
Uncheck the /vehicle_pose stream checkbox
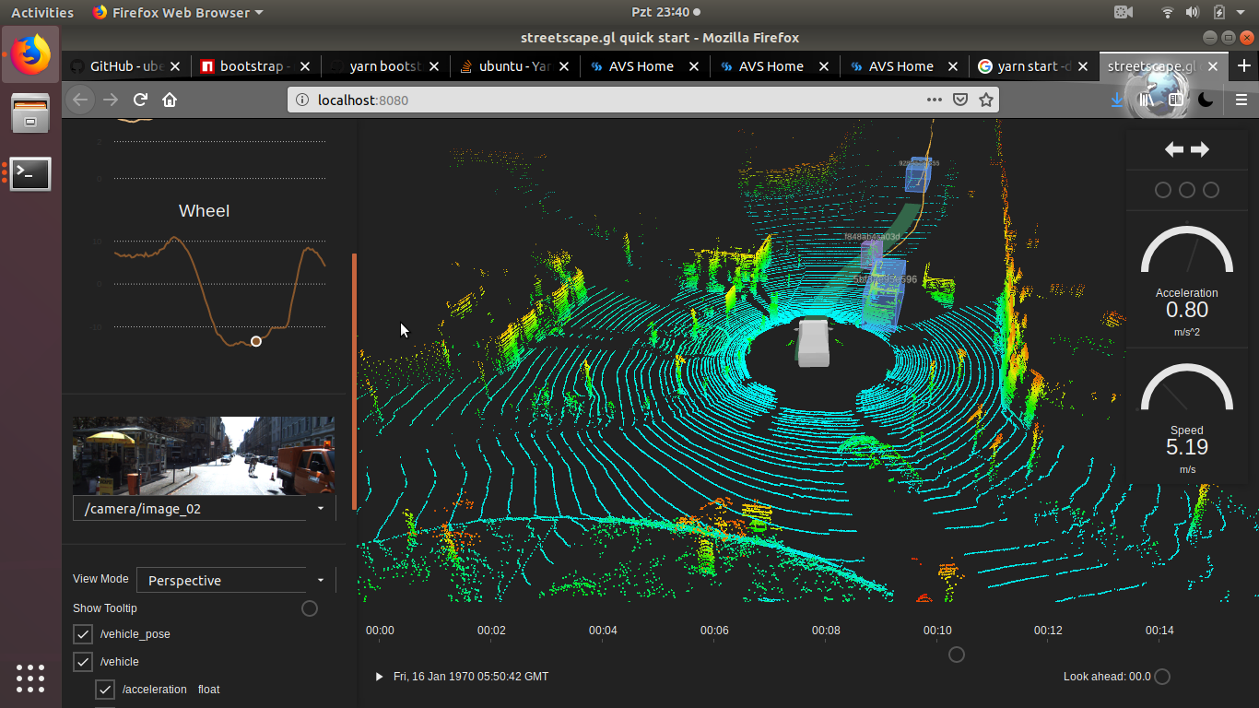pyautogui.click(x=83, y=634)
